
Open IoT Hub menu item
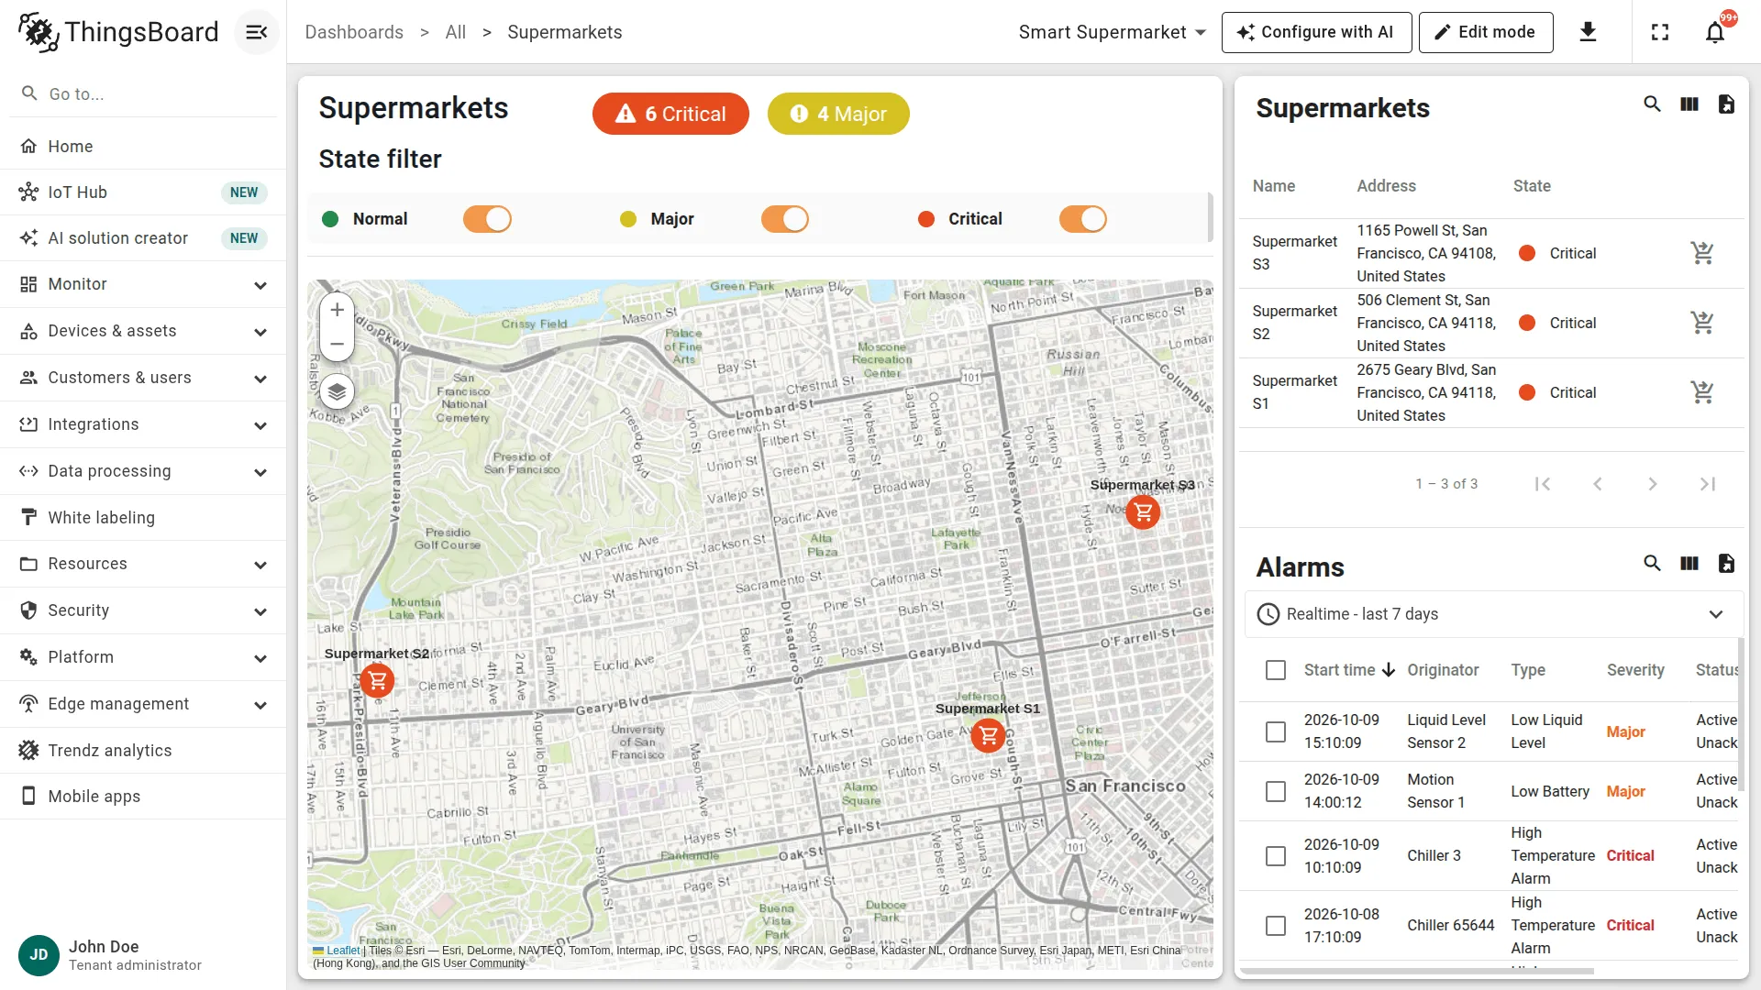pos(143,192)
